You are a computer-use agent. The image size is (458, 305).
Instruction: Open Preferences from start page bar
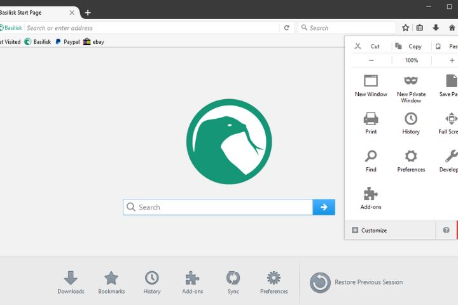click(x=274, y=282)
